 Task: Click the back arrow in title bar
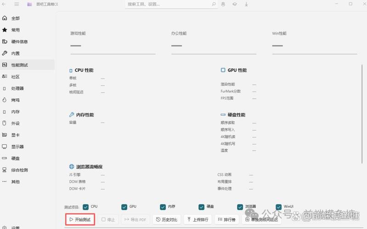coord(4,4)
